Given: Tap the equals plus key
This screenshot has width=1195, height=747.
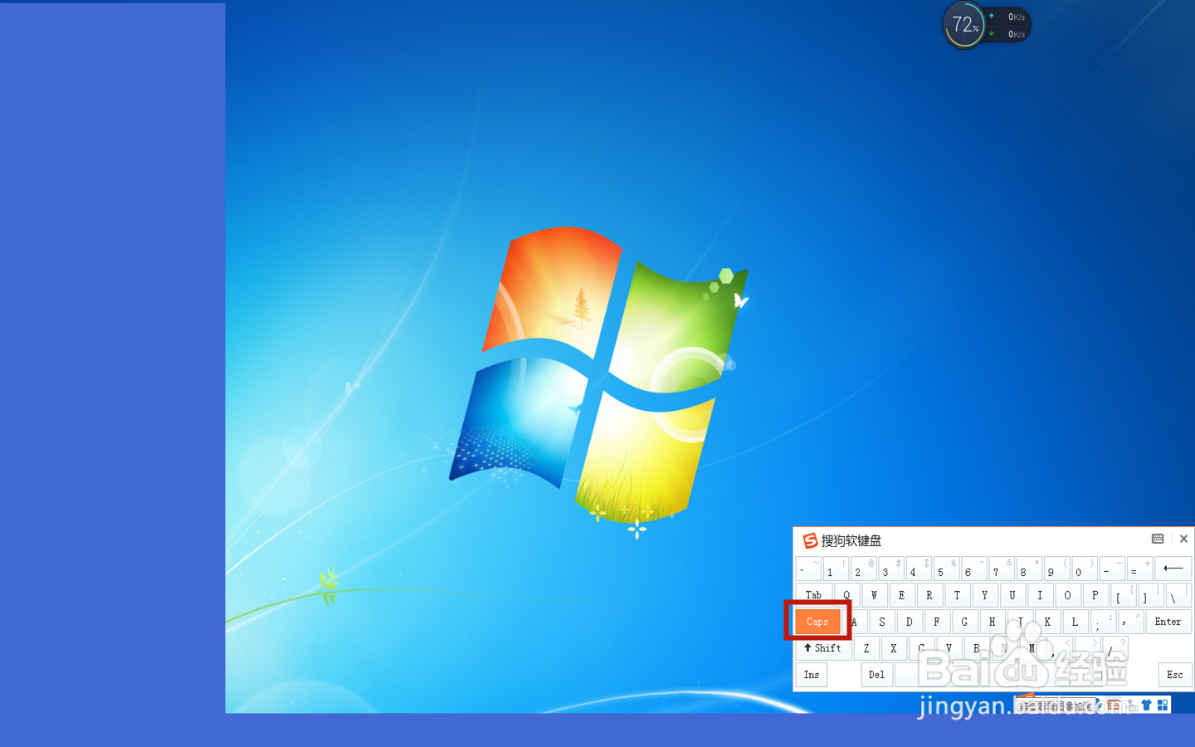Looking at the screenshot, I should [1140, 569].
